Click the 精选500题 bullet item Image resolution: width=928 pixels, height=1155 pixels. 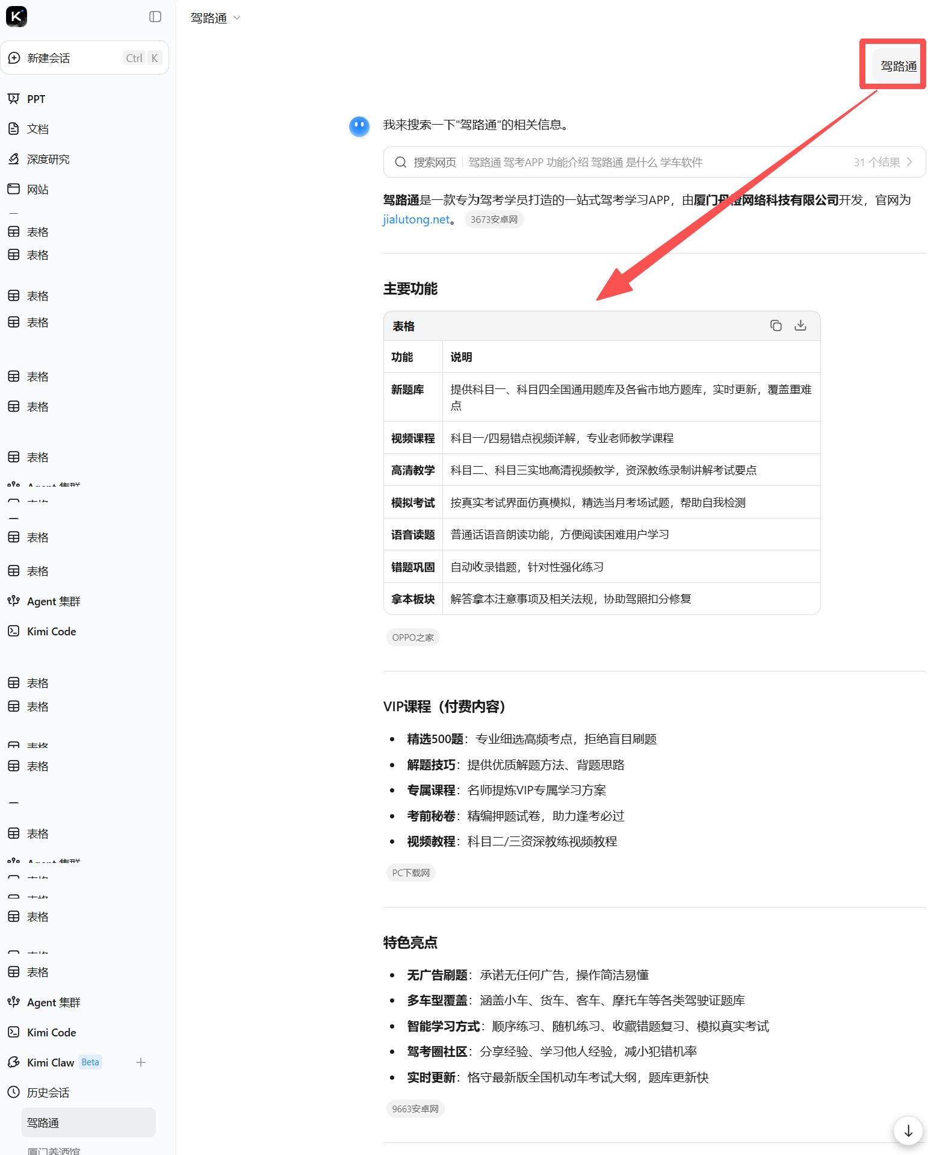pyautogui.click(x=531, y=739)
